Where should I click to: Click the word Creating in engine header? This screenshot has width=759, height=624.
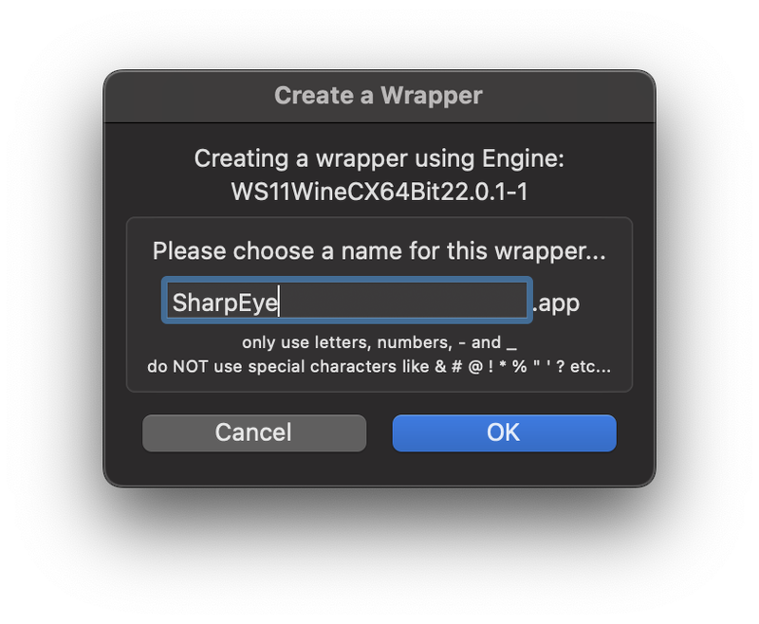click(x=242, y=158)
